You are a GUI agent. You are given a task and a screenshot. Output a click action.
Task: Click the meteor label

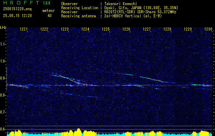pyautogui.click(x=49, y=11)
